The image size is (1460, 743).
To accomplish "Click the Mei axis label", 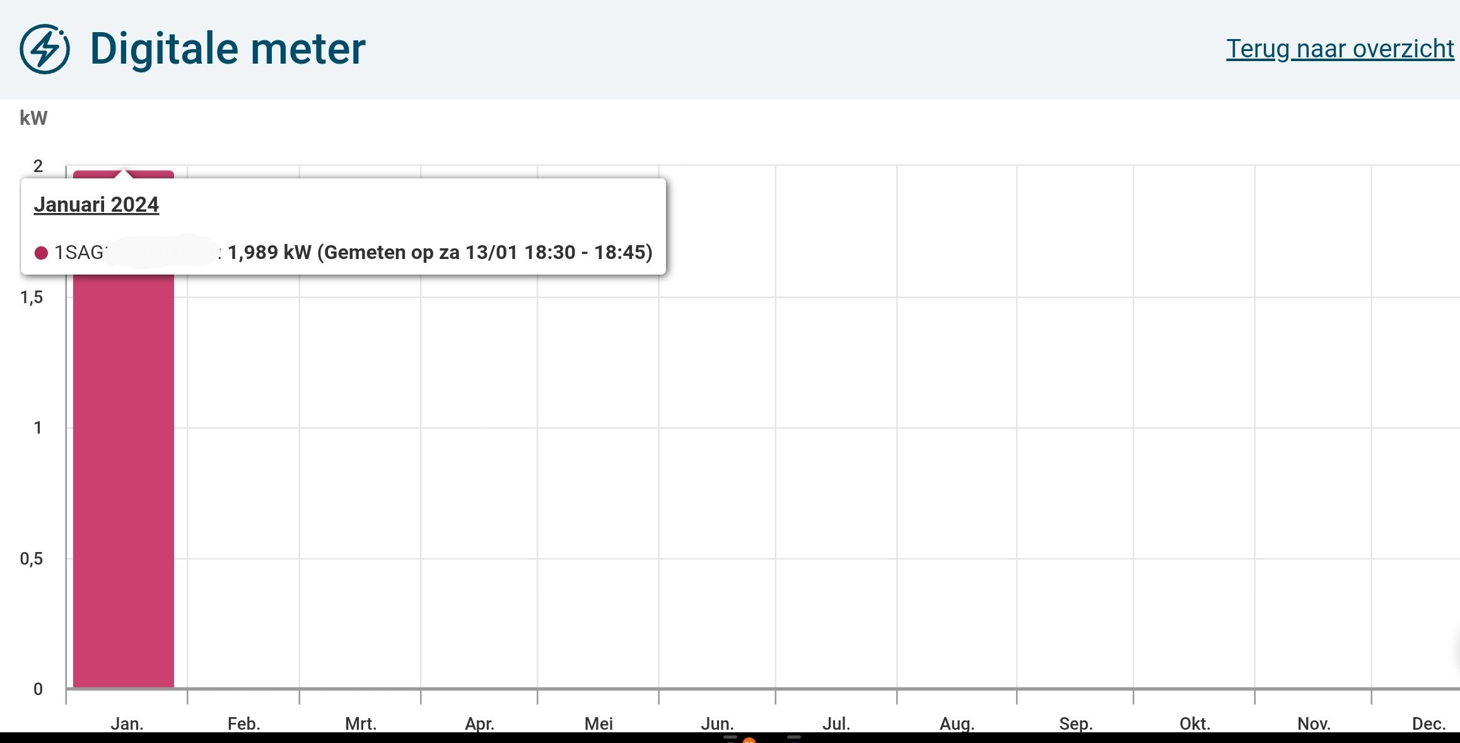I will coord(598,723).
